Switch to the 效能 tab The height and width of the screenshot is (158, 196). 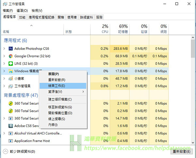point(22,17)
